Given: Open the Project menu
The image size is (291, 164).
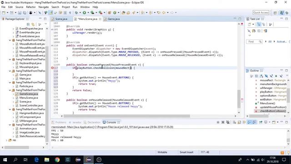Looking at the screenshot, I should click(x=66, y=7).
